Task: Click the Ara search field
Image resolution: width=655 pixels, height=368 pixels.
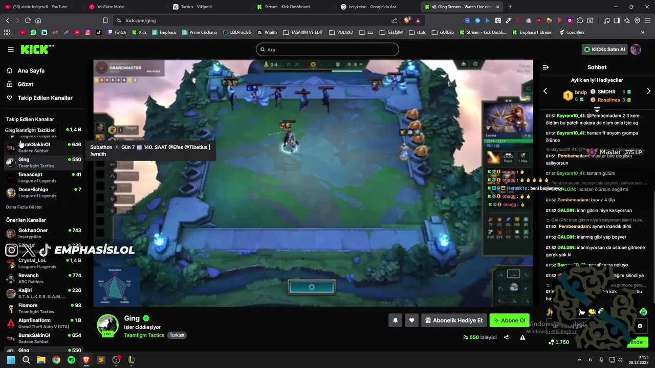Action: 327,50
